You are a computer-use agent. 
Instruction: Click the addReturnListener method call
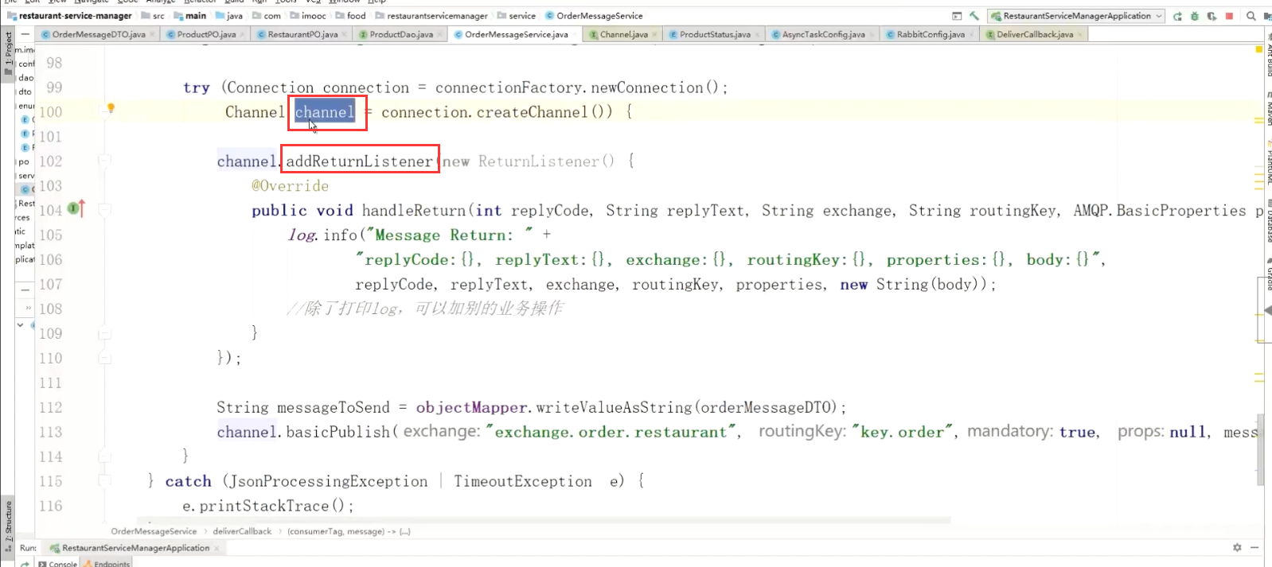click(359, 161)
